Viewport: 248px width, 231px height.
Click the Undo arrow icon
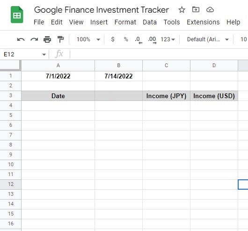point(21,39)
